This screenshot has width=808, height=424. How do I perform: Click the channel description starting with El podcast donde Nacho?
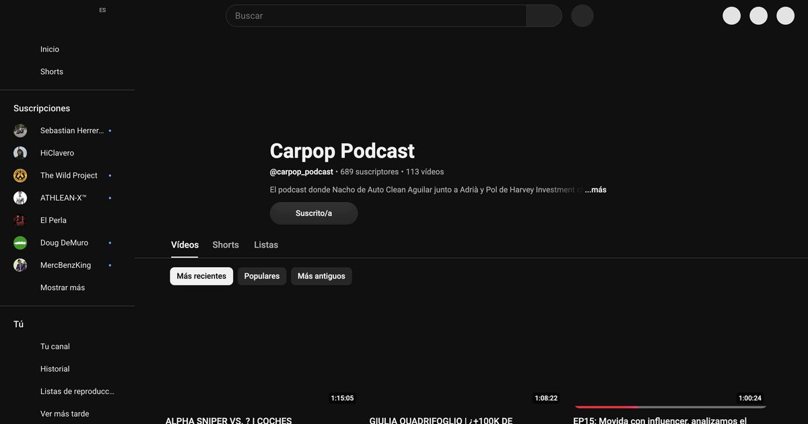(x=426, y=190)
